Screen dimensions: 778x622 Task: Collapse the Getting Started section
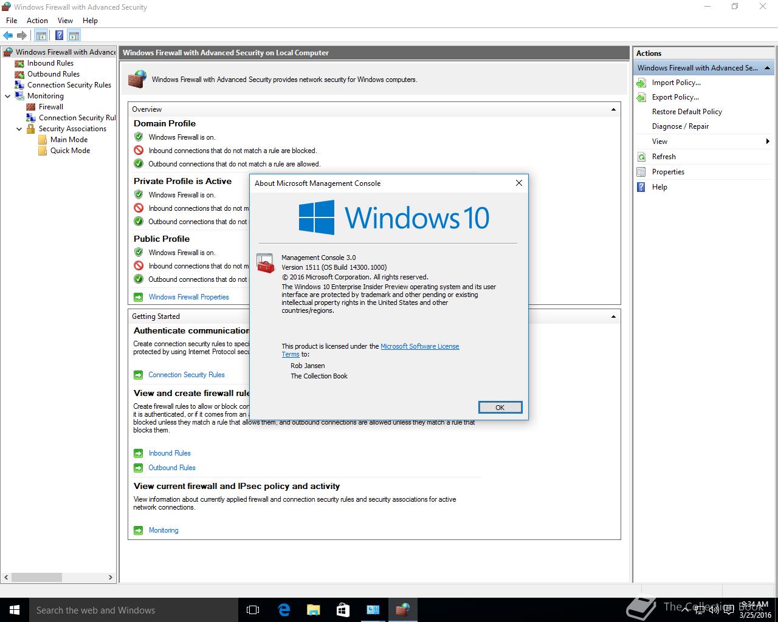click(613, 316)
